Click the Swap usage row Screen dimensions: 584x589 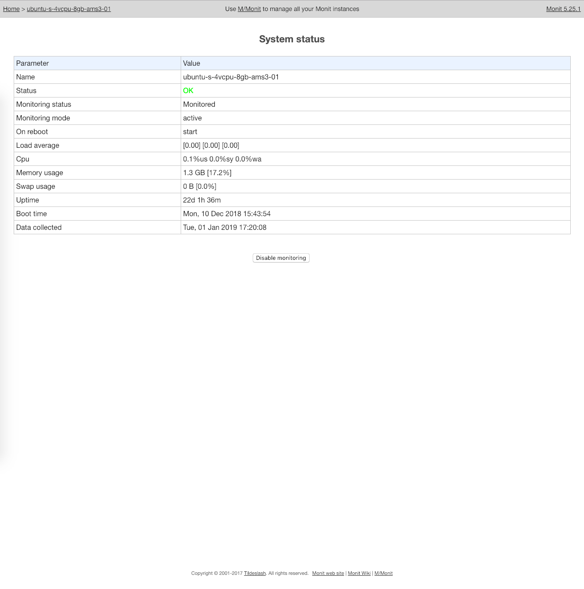(x=200, y=186)
